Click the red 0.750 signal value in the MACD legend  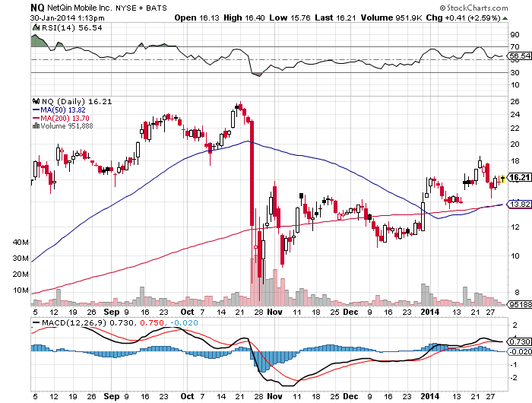[152, 322]
